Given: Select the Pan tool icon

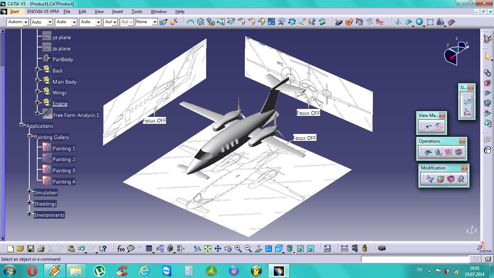Looking at the screenshot, I should [x=218, y=249].
